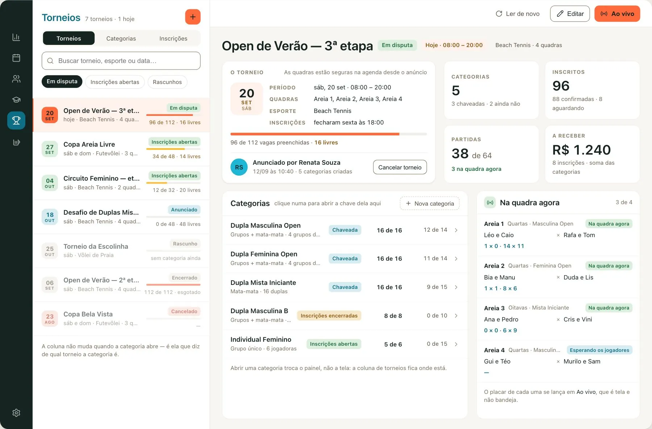
Task: Expand Dupla Masculina B row chevron
Action: pos(456,316)
